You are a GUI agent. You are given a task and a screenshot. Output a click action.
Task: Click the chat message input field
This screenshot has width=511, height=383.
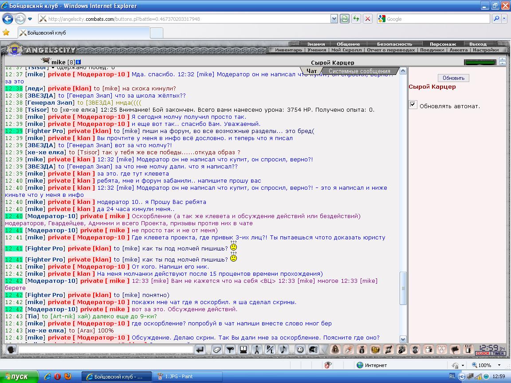(x=106, y=349)
